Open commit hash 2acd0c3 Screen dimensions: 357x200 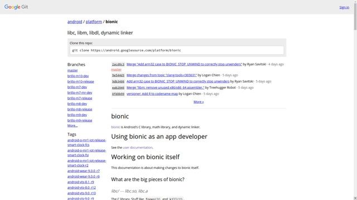tap(118, 64)
